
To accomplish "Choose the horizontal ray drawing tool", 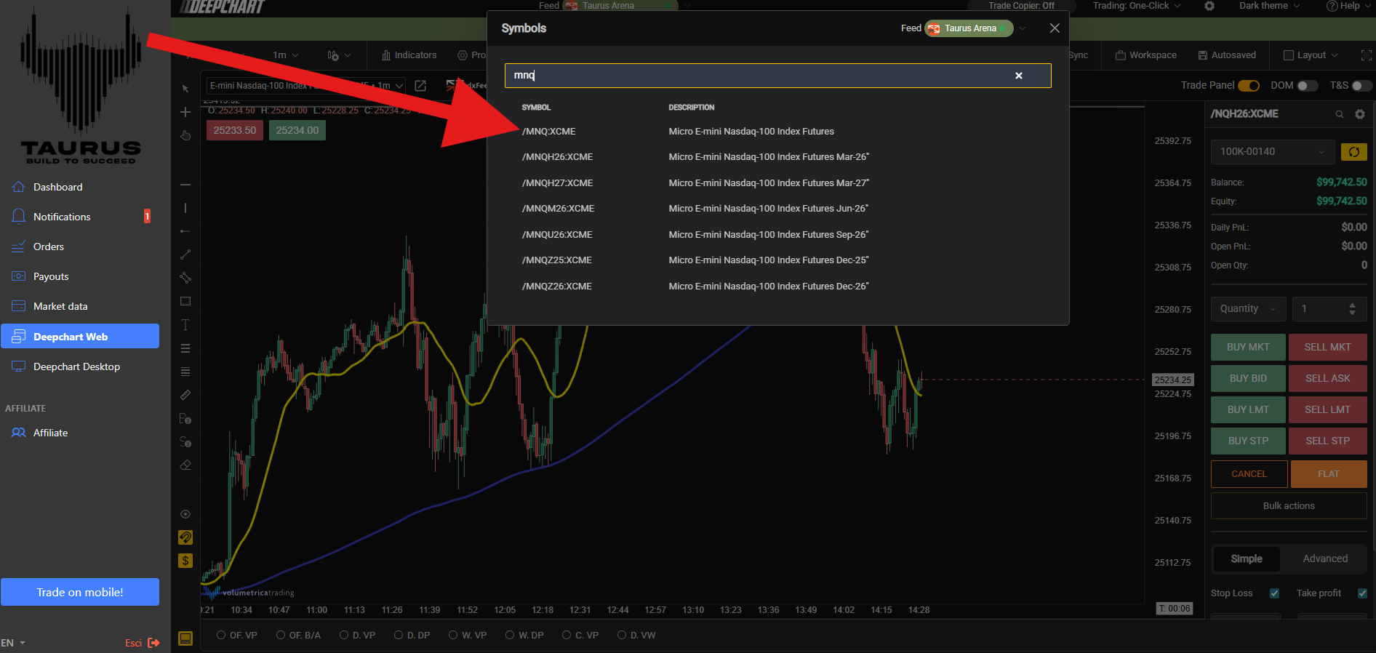I will 185,231.
